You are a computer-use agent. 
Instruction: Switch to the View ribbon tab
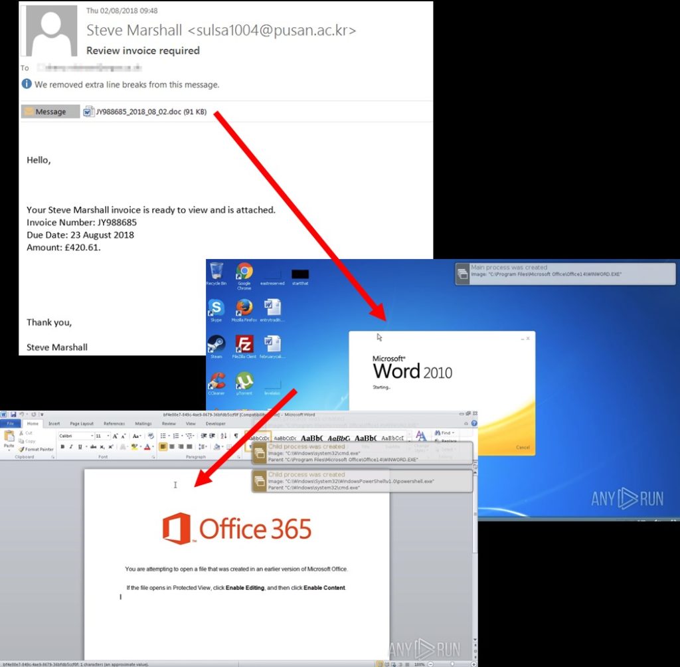191,424
